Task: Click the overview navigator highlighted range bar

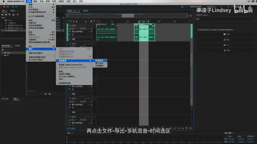Action: click(128, 16)
